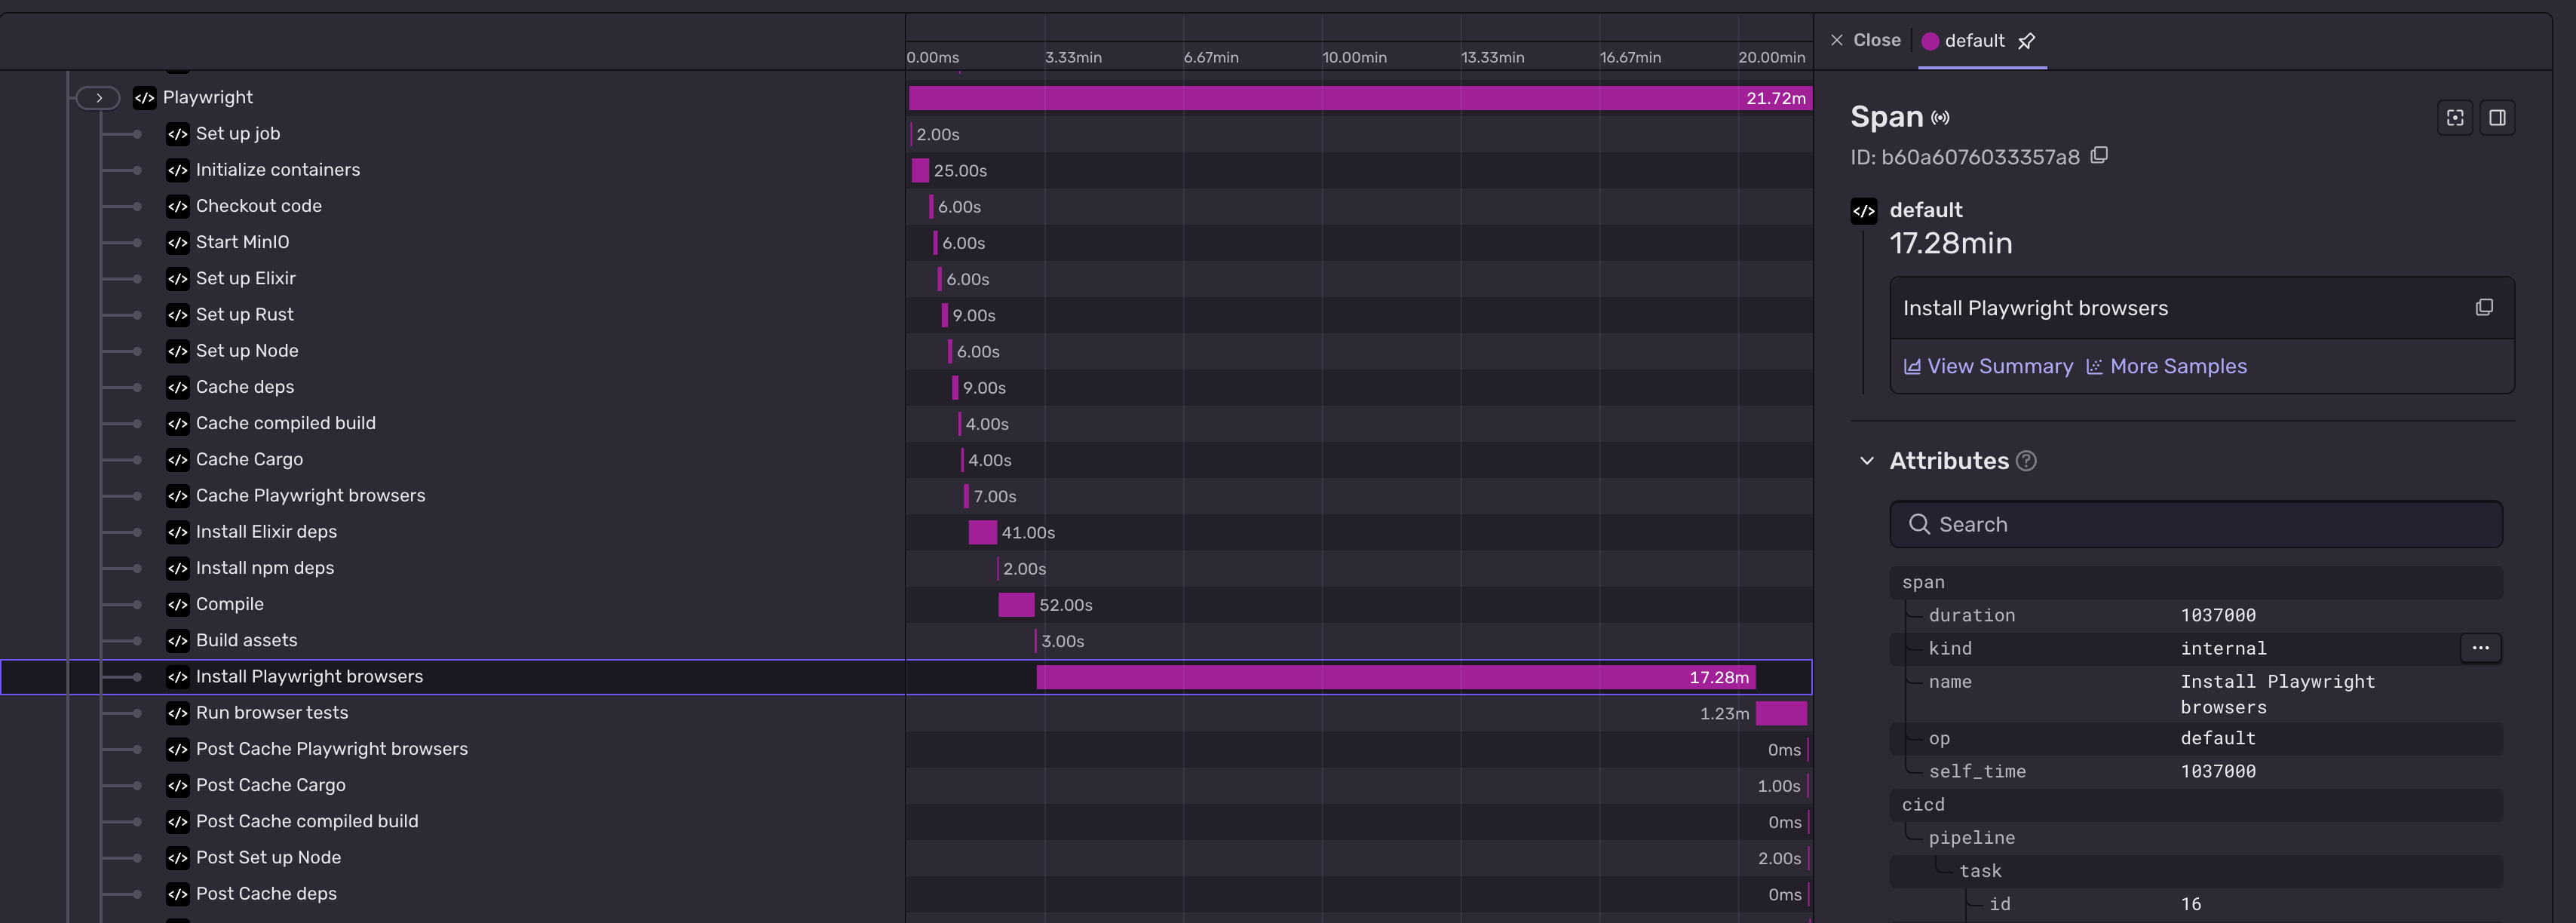Open the ellipsis menu on the kind attribute row
Viewport: 2576px width, 923px height.
pyautogui.click(x=2480, y=648)
